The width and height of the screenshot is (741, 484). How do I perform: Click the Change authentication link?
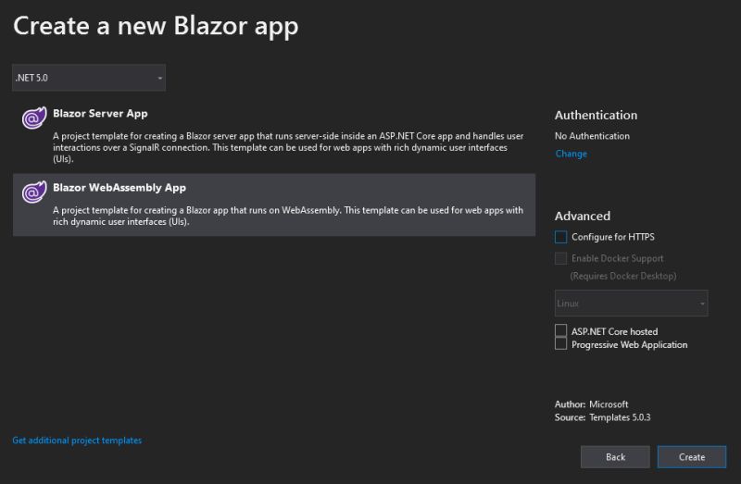(x=571, y=154)
